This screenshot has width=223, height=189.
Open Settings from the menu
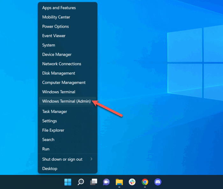pyautogui.click(x=68, y=121)
